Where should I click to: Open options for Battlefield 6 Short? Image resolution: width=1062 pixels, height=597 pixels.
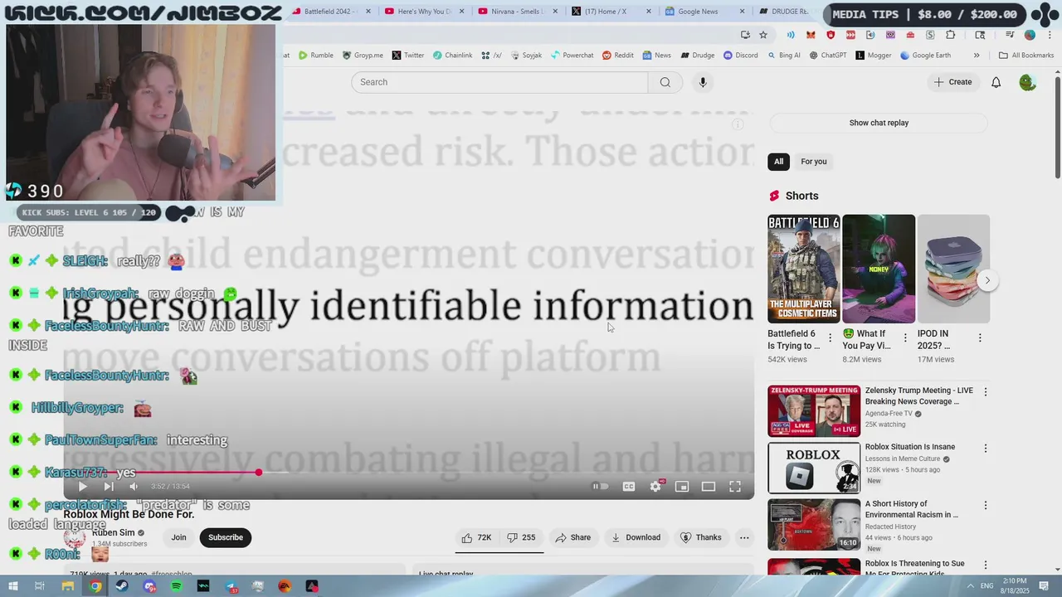(x=831, y=338)
